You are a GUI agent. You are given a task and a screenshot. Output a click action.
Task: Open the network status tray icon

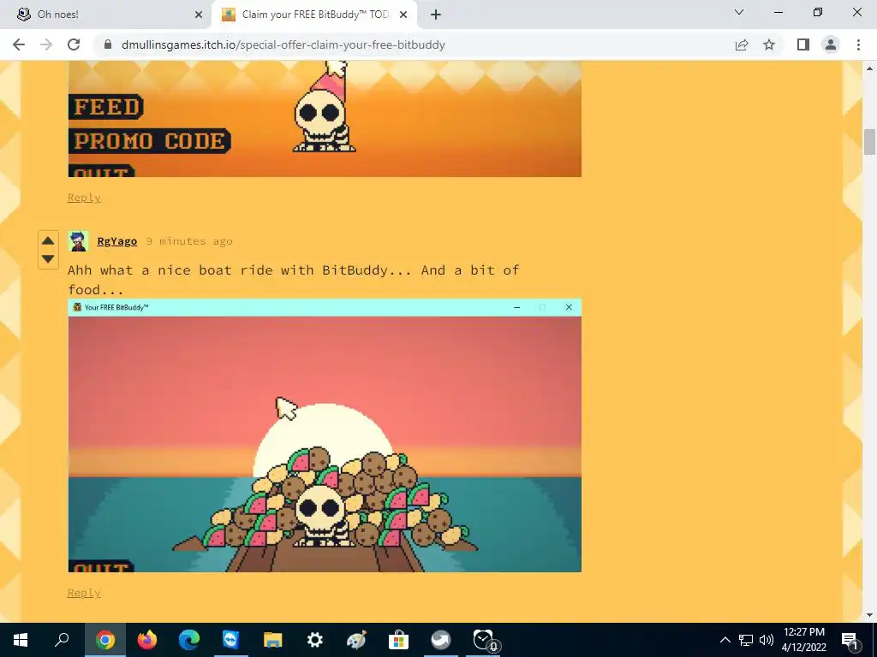click(x=746, y=640)
